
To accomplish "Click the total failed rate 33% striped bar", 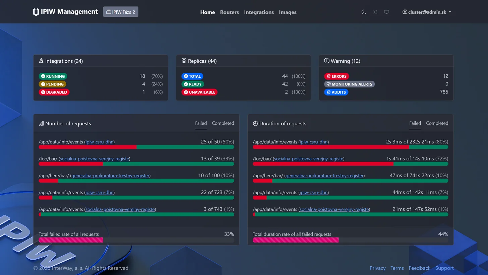I will 71,240.
